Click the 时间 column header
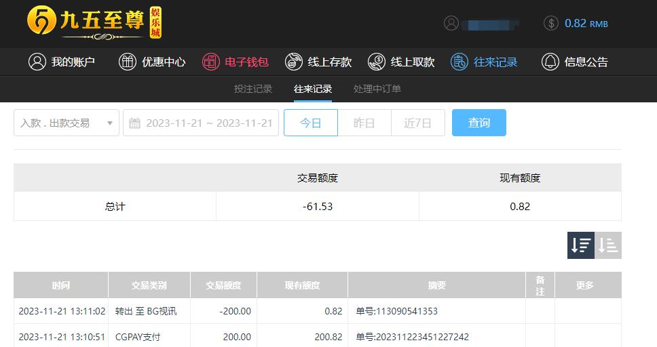The image size is (657, 347). pos(61,285)
